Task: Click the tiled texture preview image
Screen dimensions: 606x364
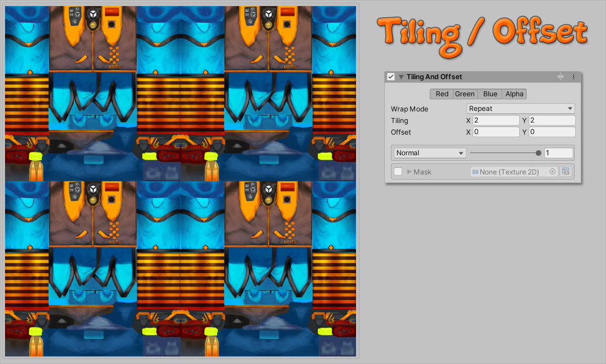Action: (181, 181)
